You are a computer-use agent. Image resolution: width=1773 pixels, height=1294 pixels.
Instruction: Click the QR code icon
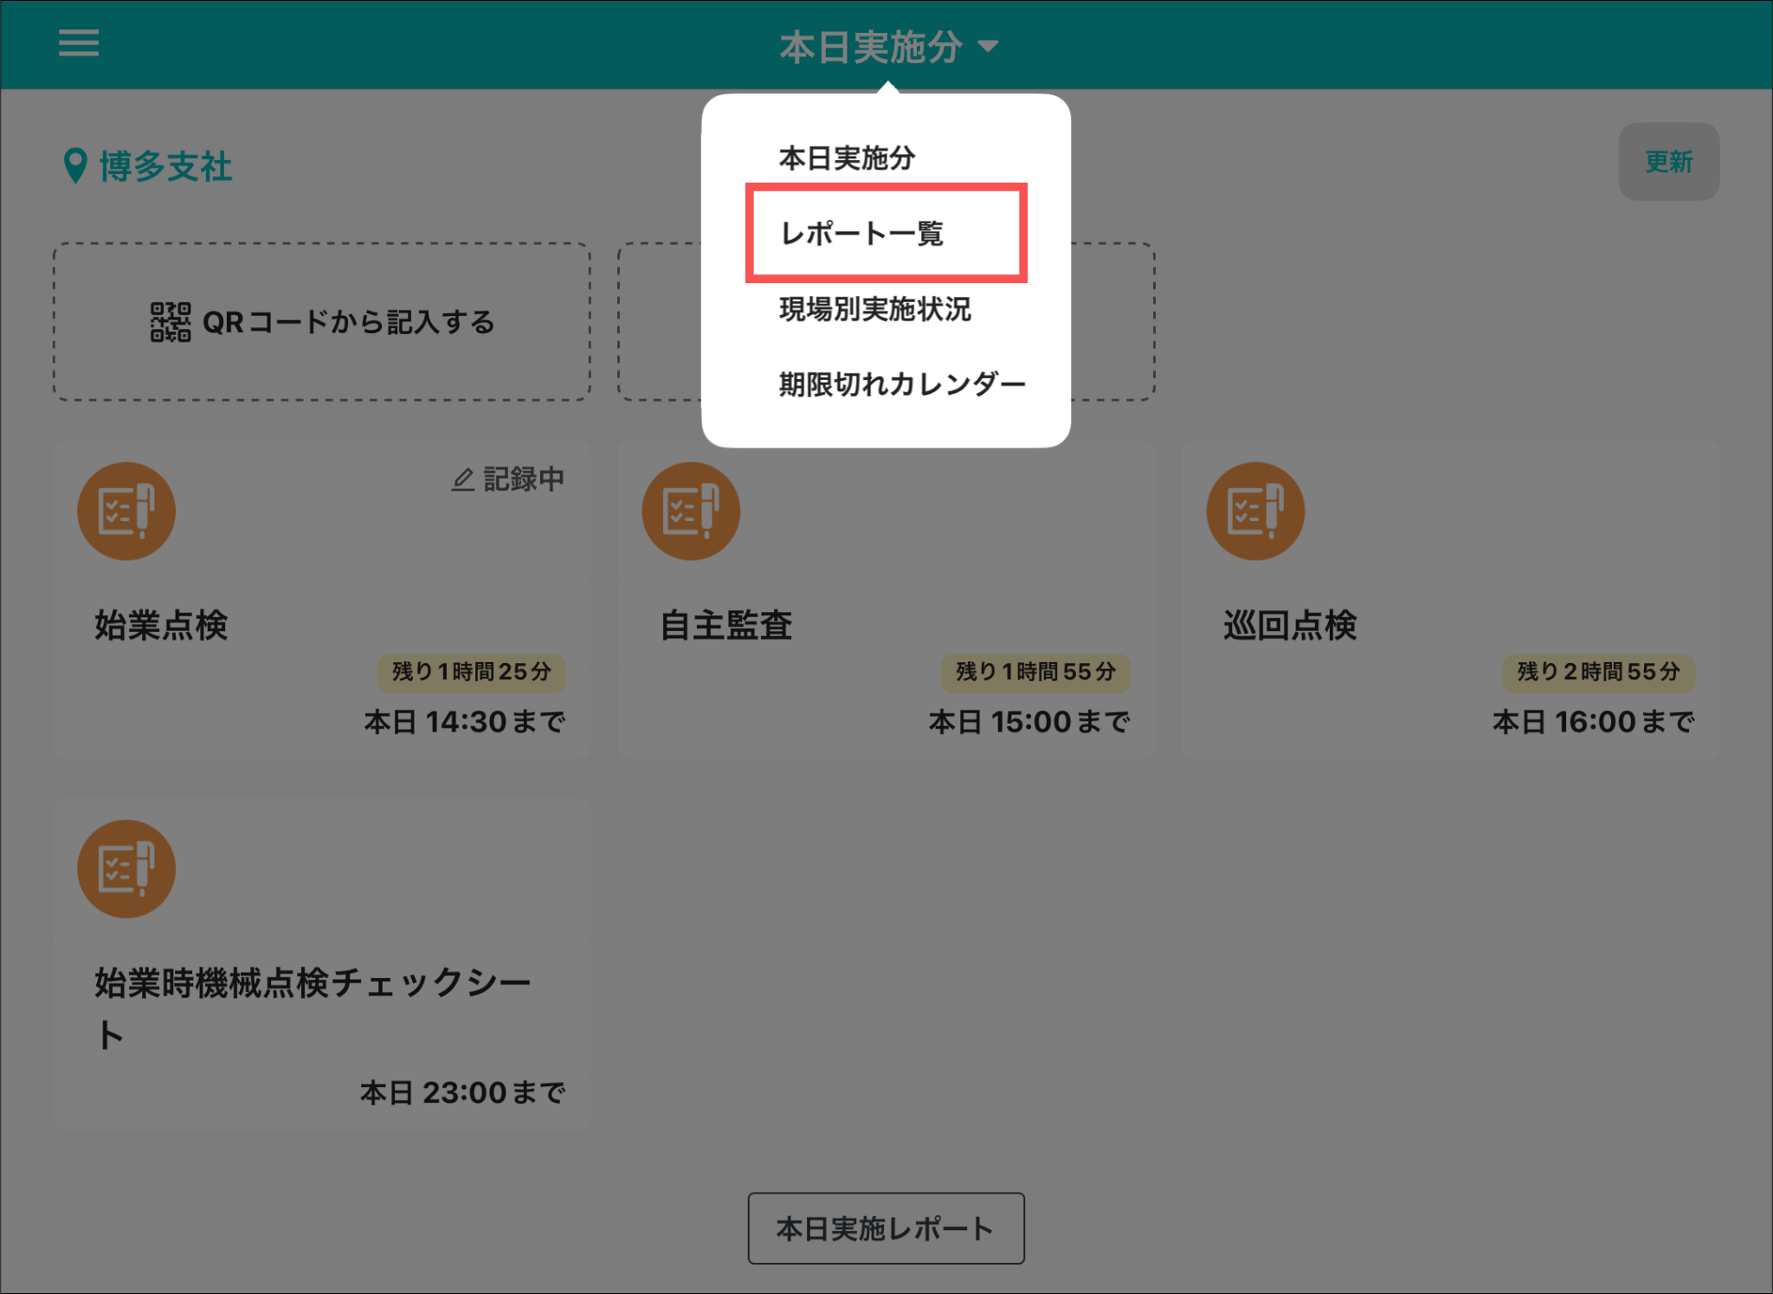coord(171,322)
